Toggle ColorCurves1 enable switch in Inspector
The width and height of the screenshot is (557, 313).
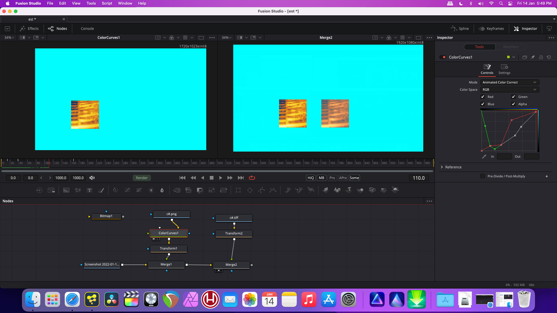[x=443, y=57]
